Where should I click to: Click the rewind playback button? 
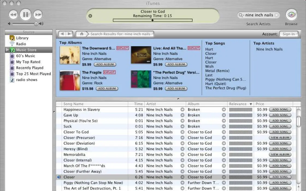13,15
